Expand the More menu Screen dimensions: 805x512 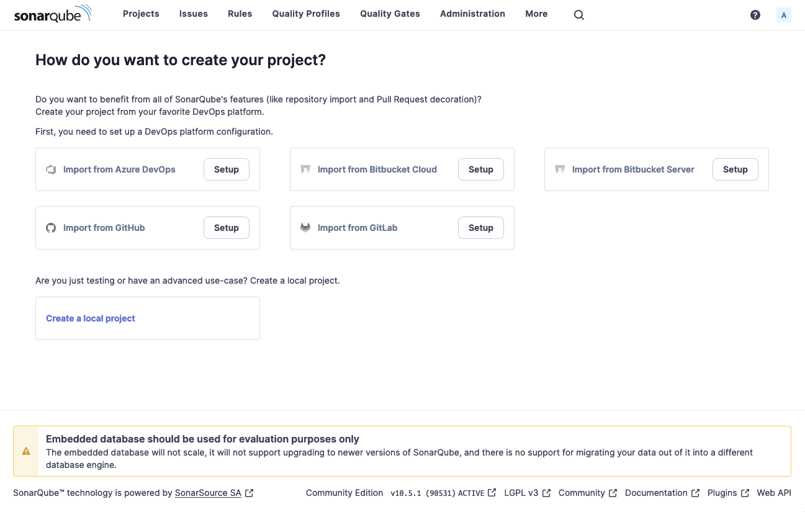[x=536, y=14]
